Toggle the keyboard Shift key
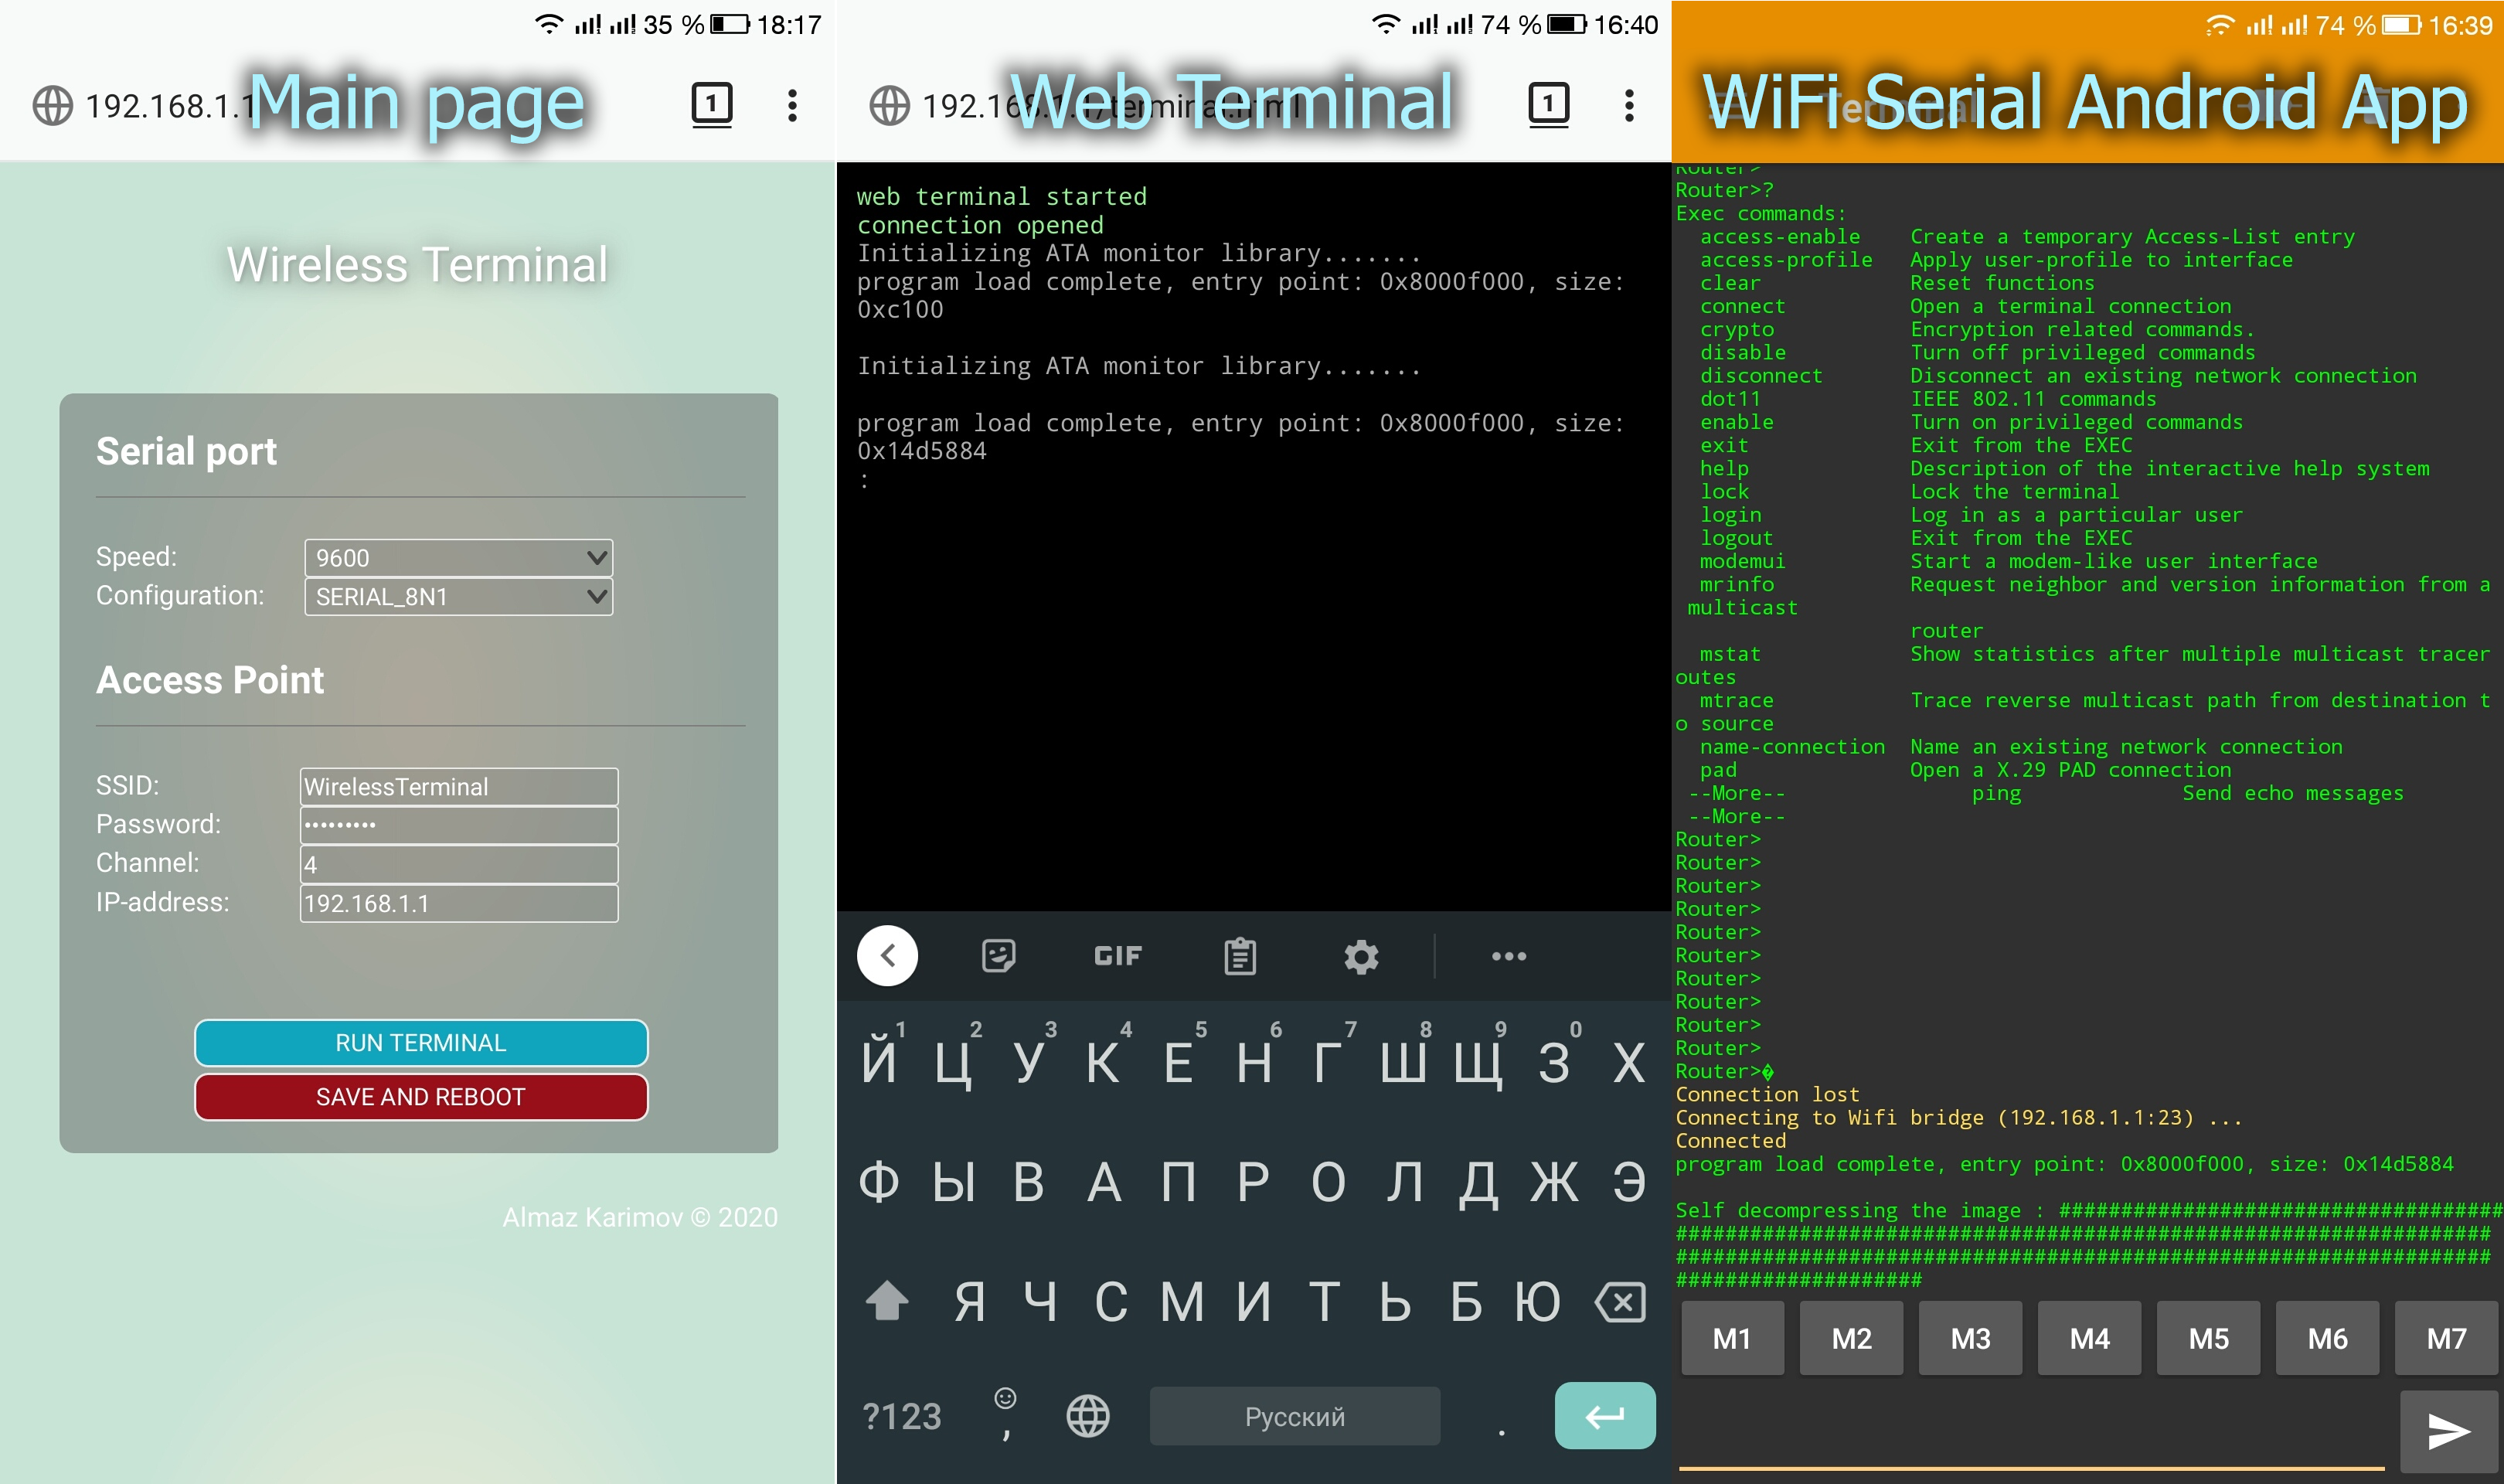This screenshot has height=1484, width=2504. [x=886, y=1302]
